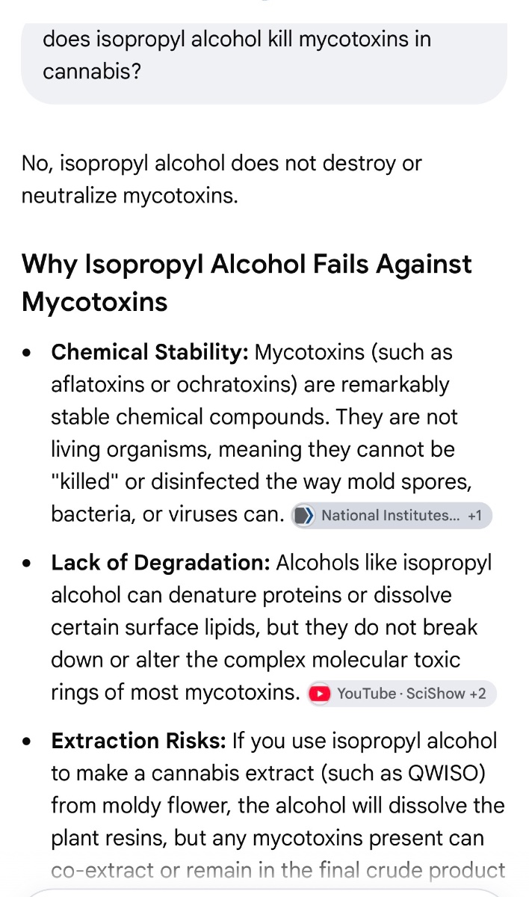The image size is (529, 897).
Task: Tap the answer summary sentence beginning 'No, isopropyl'
Action: (x=222, y=179)
